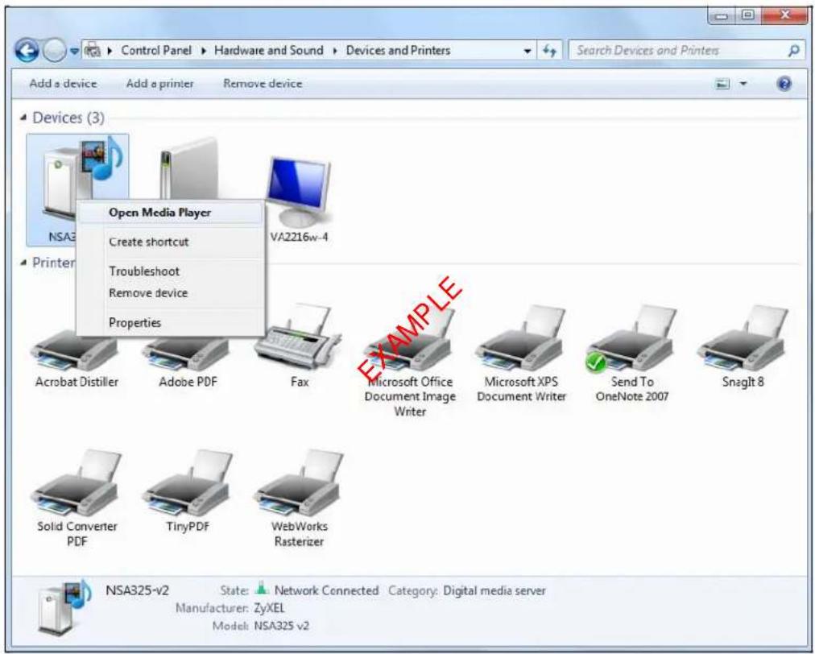Screen dimensions: 815x654
Task: Click the search magnifier icon
Action: pyautogui.click(x=793, y=51)
